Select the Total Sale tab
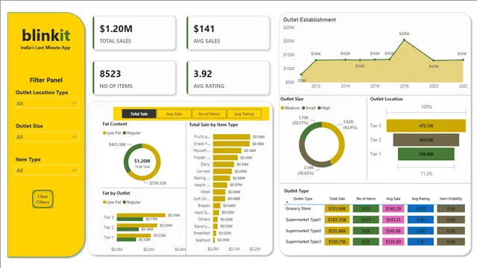The image size is (477, 268). [x=139, y=114]
